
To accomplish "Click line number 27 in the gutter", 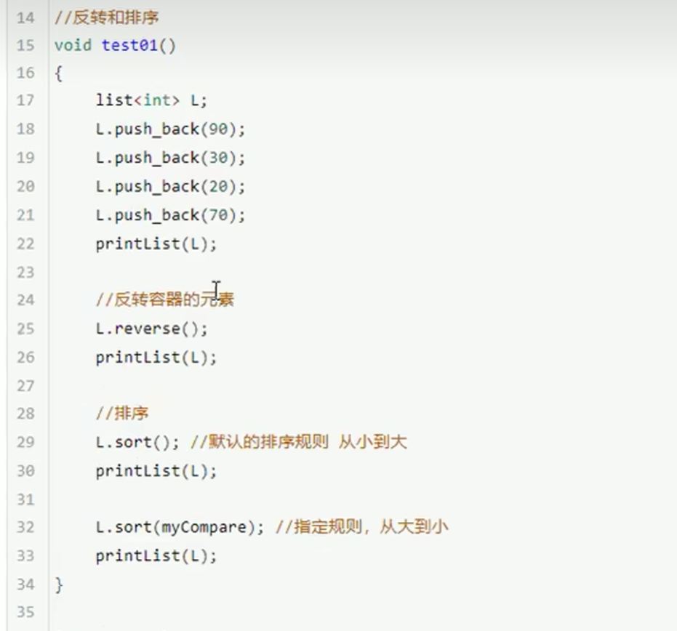I will (25, 386).
